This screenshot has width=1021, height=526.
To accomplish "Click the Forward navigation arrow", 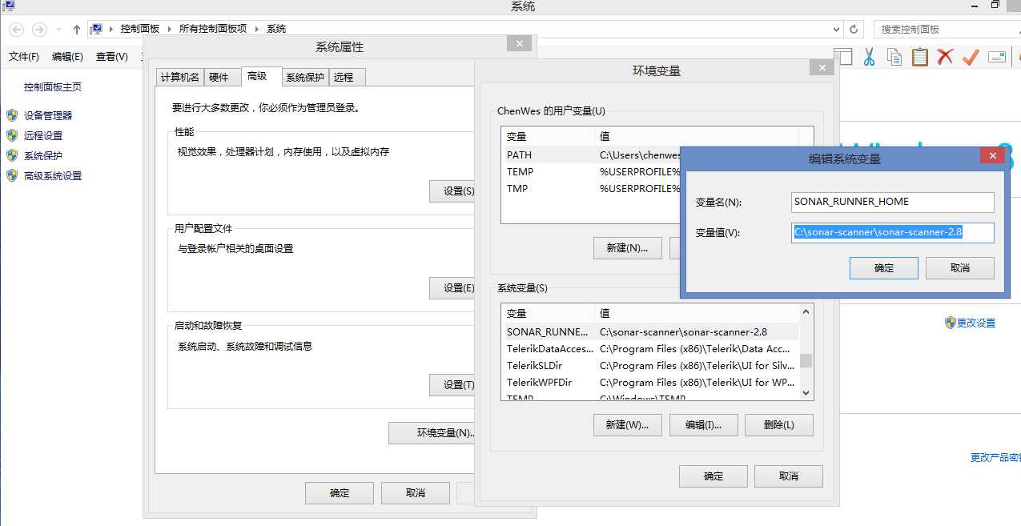I will [x=38, y=29].
